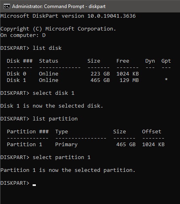Image resolution: width=180 pixels, height=204 pixels.
Task: Click the "Size" header in disk table
Action: [x=94, y=61]
